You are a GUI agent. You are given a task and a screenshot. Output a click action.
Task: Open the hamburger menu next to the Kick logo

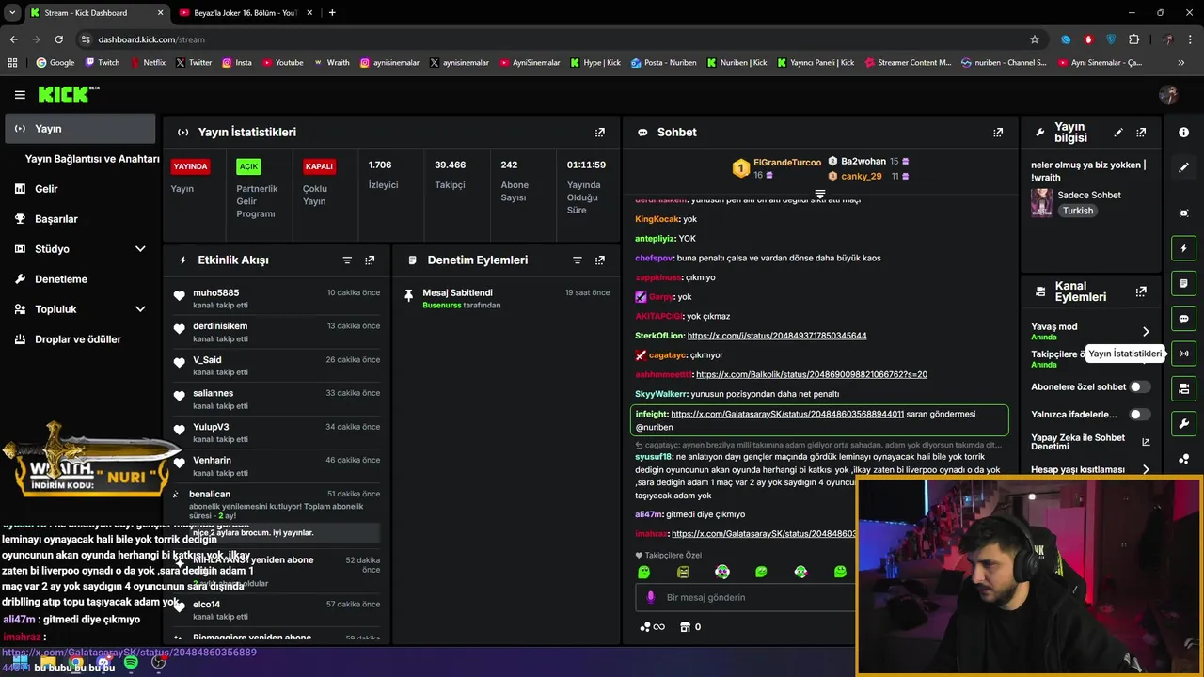(20, 95)
